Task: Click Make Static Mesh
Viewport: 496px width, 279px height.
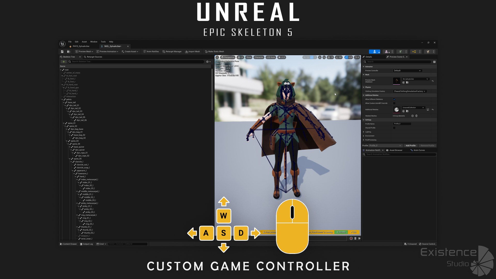Action: (x=214, y=52)
